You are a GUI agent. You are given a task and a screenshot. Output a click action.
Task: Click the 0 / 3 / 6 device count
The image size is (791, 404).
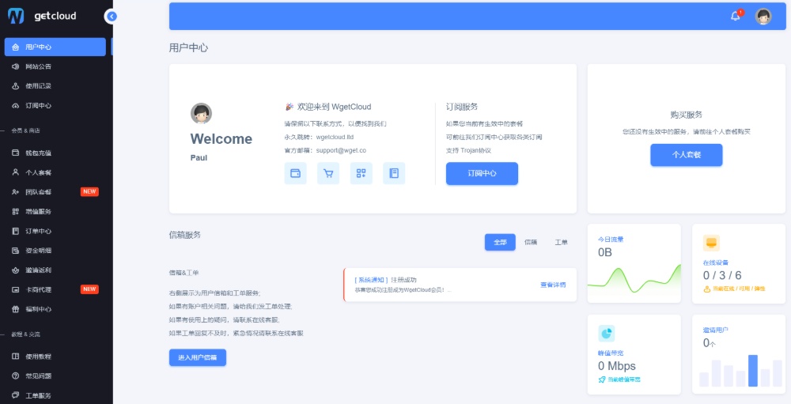tap(722, 275)
